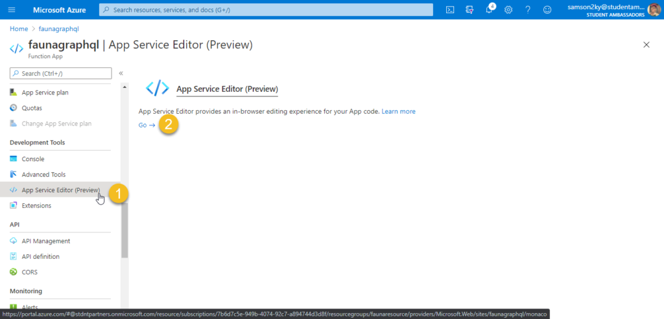Open the Learn more link
Image resolution: width=664 pixels, height=319 pixels.
(399, 111)
